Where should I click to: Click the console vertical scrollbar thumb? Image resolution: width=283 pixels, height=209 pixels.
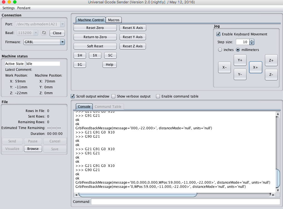point(278,178)
